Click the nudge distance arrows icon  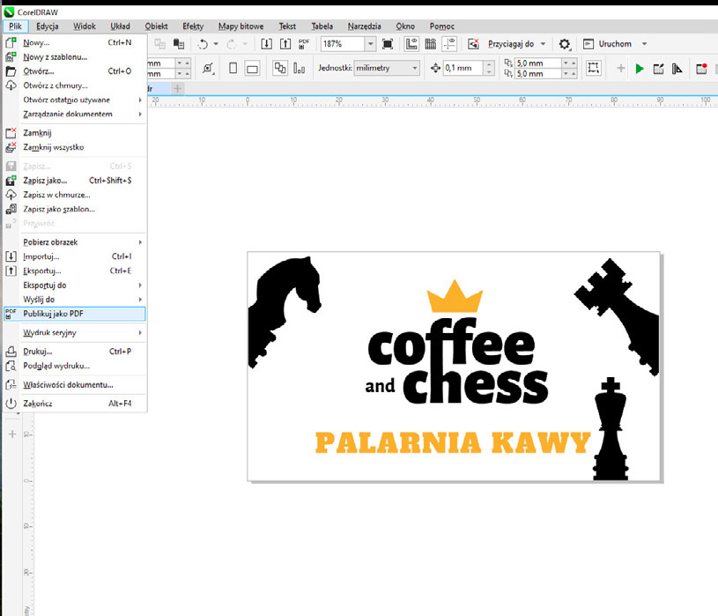pos(435,68)
